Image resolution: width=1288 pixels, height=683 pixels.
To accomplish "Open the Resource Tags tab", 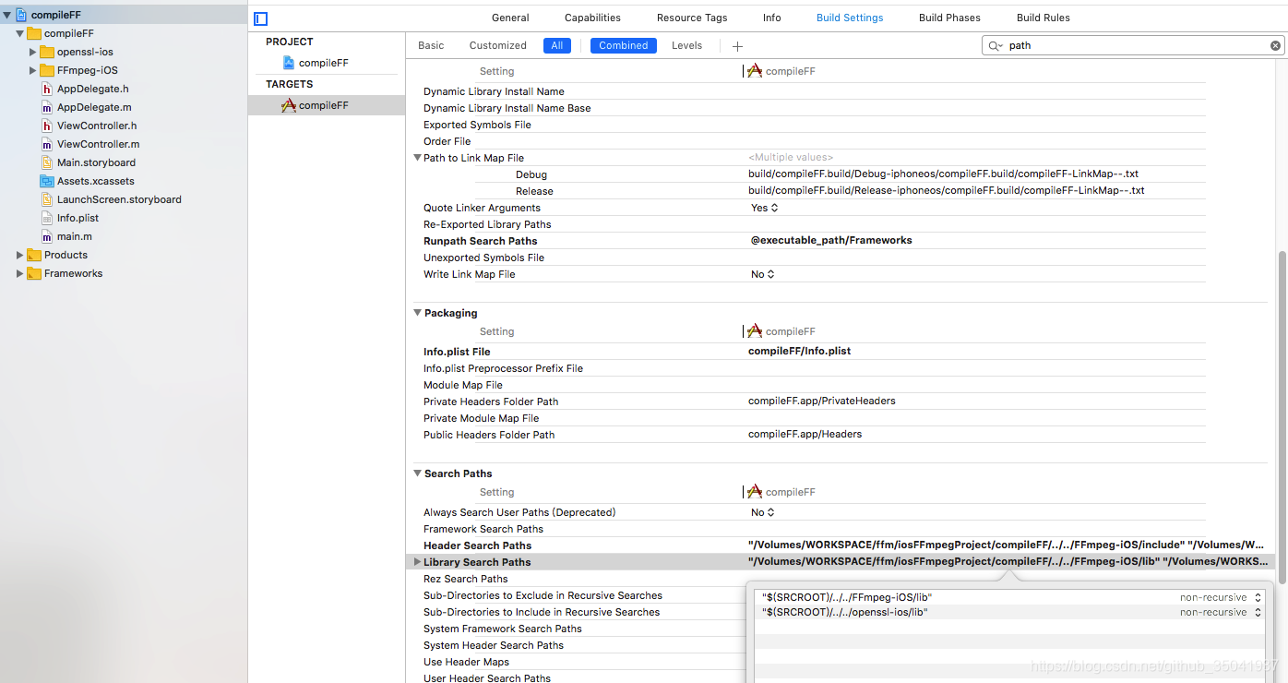I will point(692,18).
